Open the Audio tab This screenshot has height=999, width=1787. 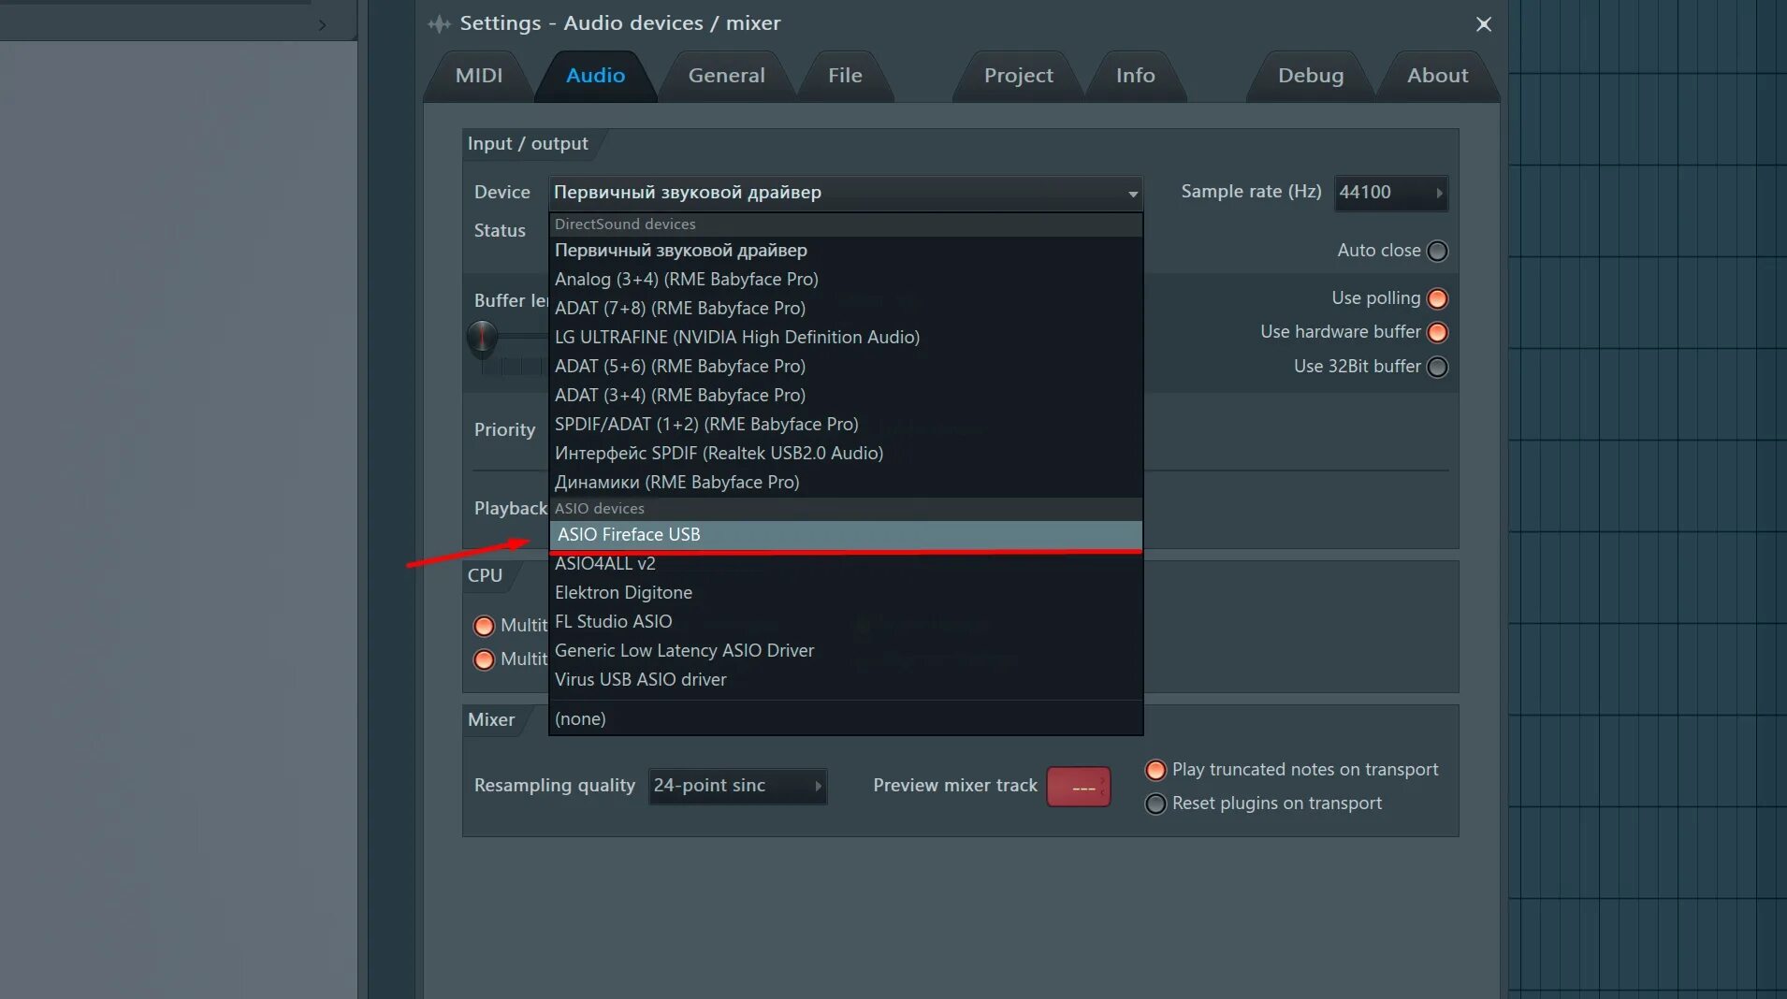point(595,76)
